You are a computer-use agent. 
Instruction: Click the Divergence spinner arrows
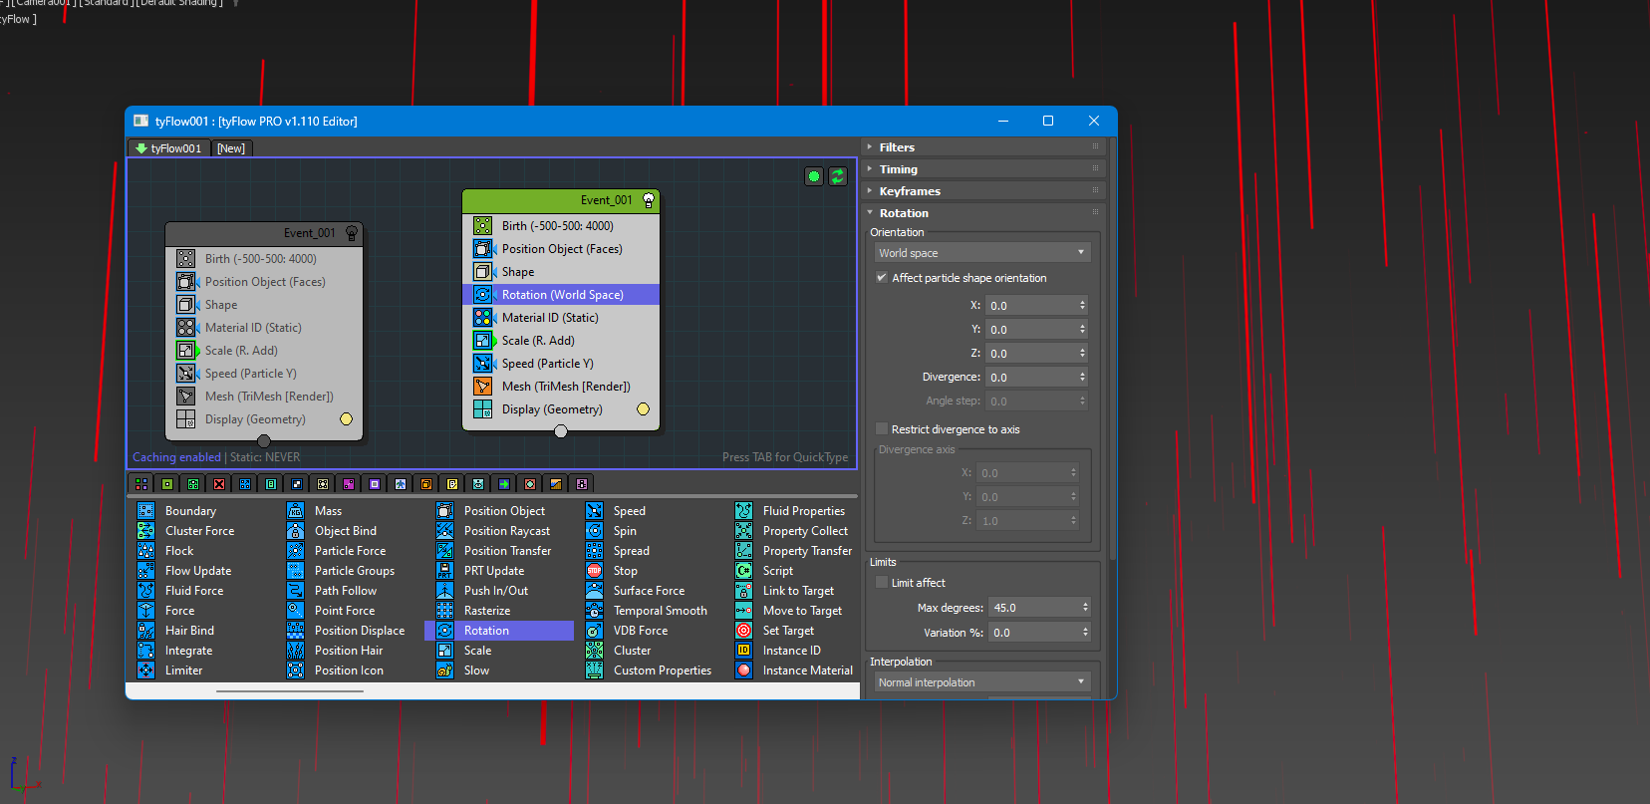pos(1083,378)
